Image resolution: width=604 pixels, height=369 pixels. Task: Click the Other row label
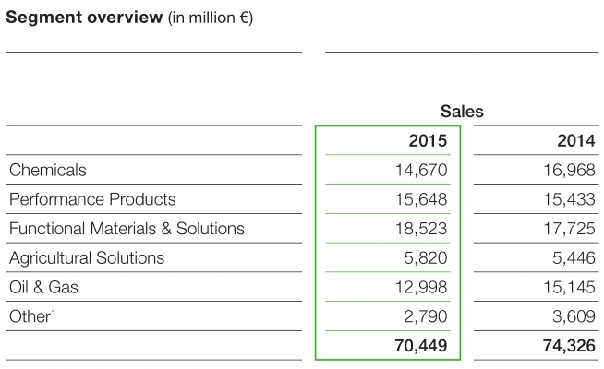[32, 316]
